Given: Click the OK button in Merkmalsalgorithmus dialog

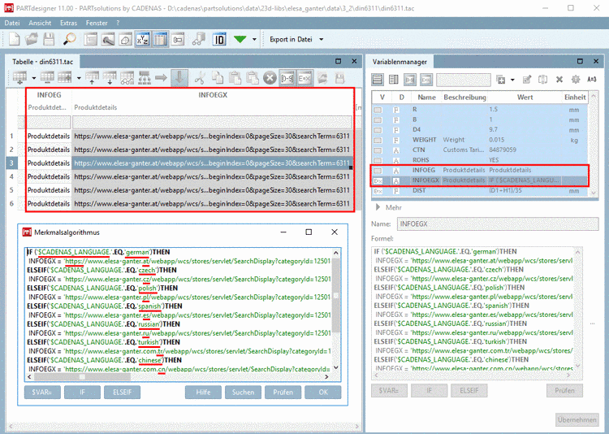Looking at the screenshot, I should click(x=322, y=393).
